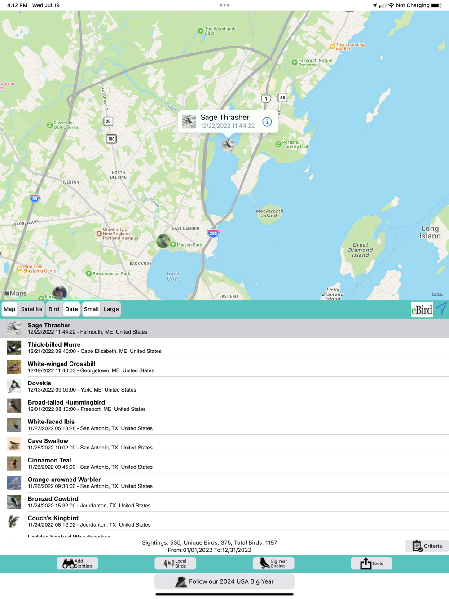This screenshot has height=599, width=449.
Task: Sort list by Date
Action: (71, 309)
